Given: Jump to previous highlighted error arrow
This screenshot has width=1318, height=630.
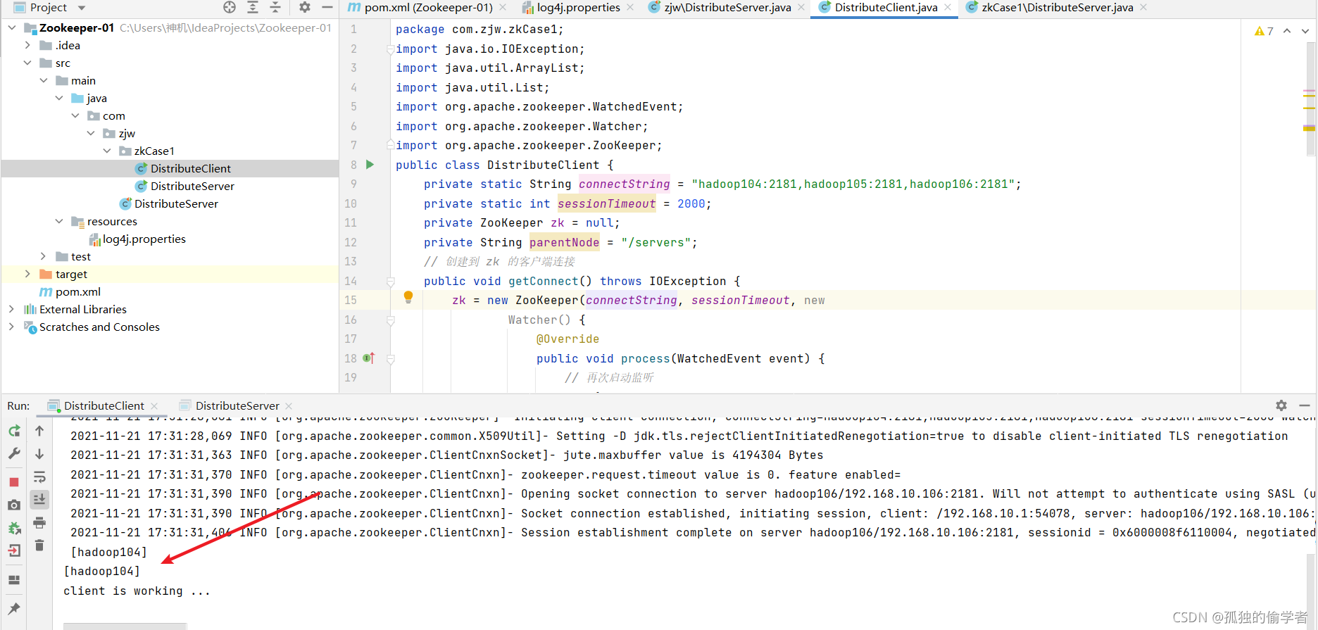Looking at the screenshot, I should (x=1287, y=31).
